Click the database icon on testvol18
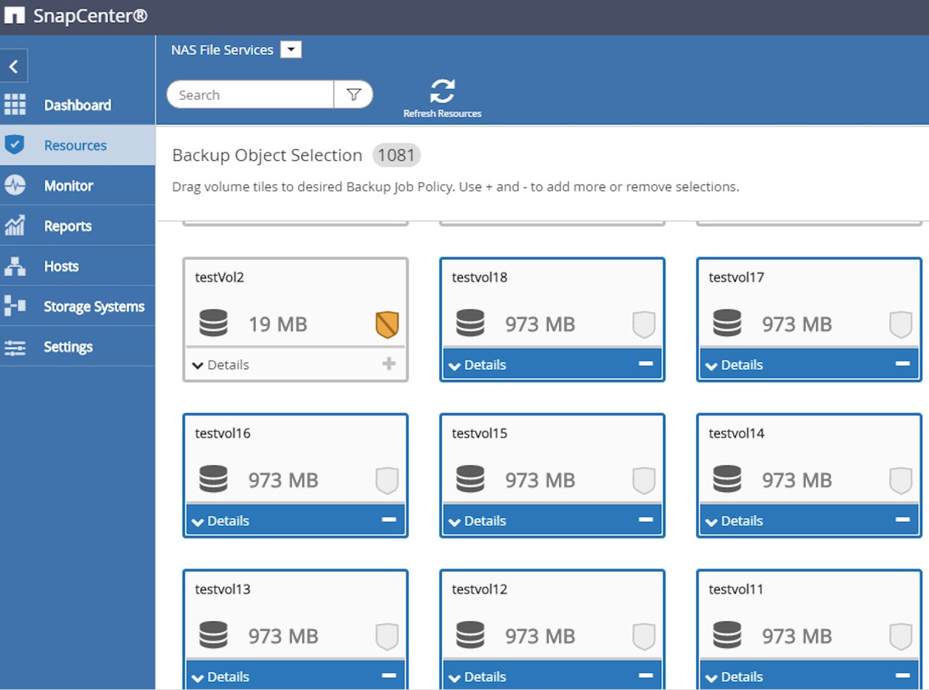 point(470,323)
